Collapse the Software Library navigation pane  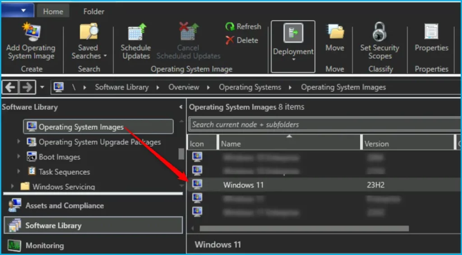coord(180,107)
